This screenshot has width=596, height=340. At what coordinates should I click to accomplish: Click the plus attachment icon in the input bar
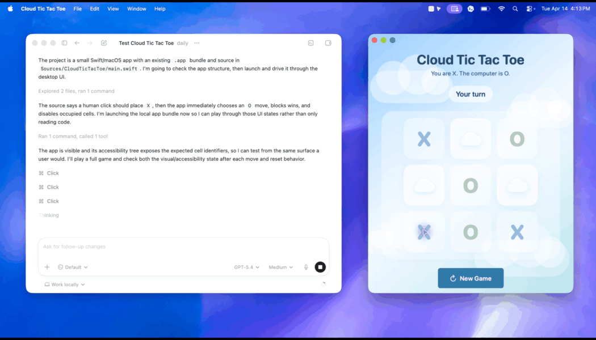pos(47,266)
